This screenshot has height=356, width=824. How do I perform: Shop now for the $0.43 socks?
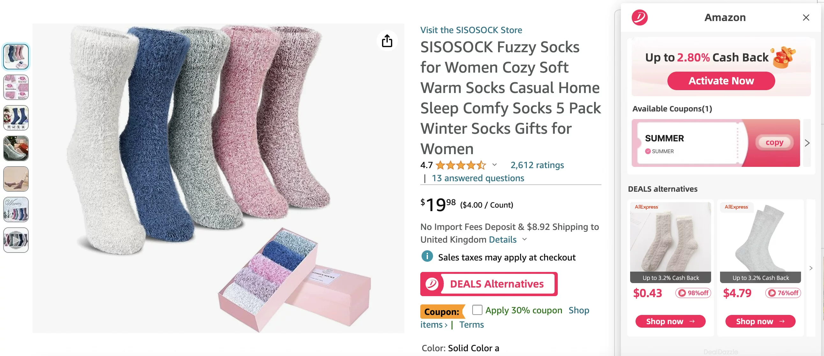click(670, 321)
